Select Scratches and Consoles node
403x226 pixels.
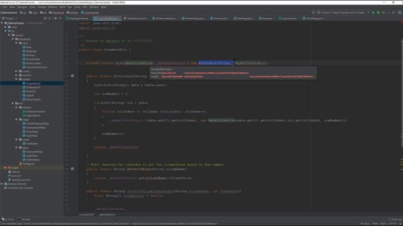[19, 188]
